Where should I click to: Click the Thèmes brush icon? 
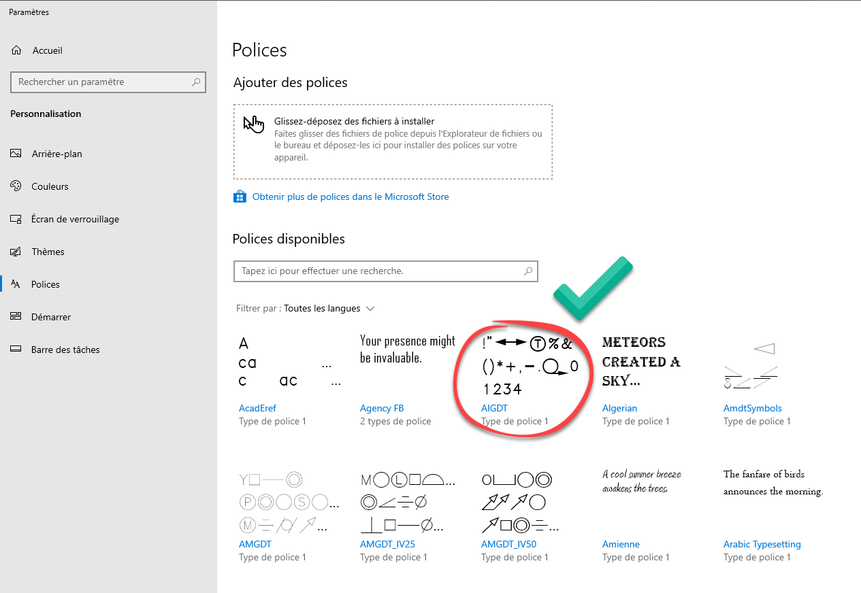coord(16,252)
